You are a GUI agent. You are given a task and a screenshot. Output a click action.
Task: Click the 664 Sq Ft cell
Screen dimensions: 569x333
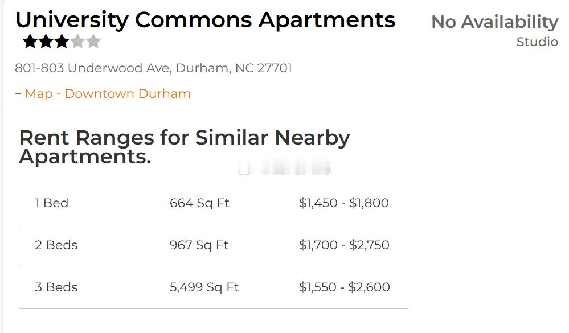click(x=199, y=203)
